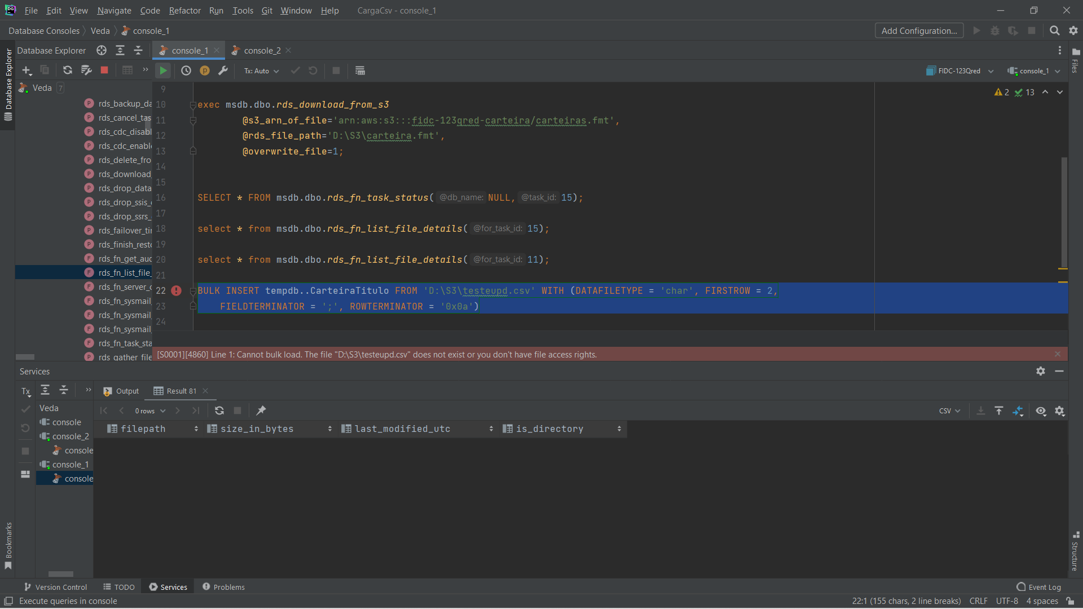Open 0 rows page size dropdown
The image size is (1083, 609).
(x=150, y=411)
